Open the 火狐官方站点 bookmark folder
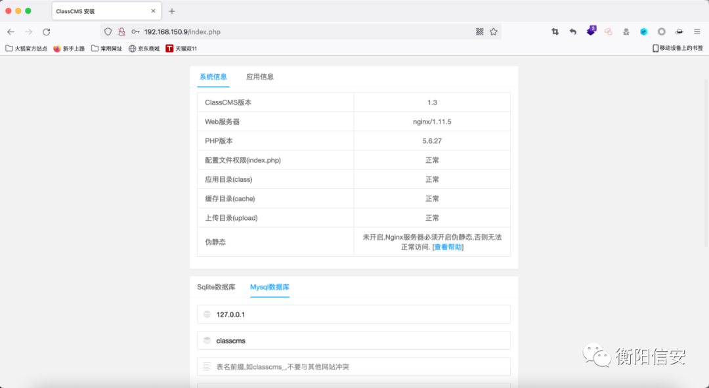 tap(26, 49)
